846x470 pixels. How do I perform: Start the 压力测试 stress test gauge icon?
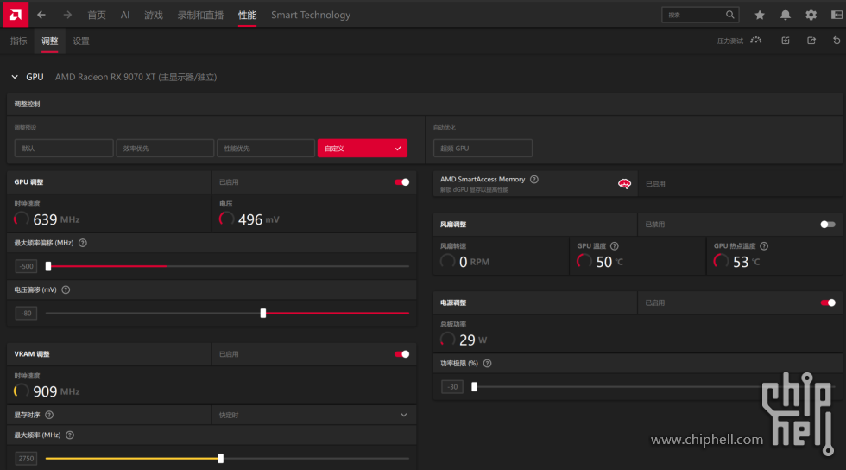tap(756, 41)
